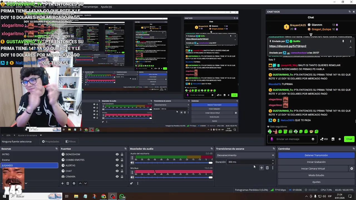Add a new scene transition

coord(261,168)
